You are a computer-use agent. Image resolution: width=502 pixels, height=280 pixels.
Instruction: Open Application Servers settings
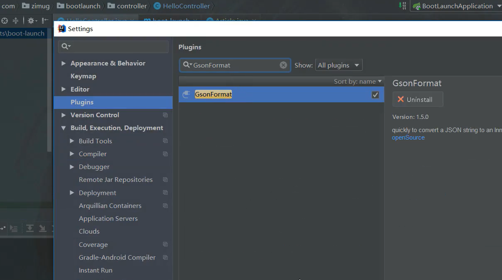tap(108, 219)
